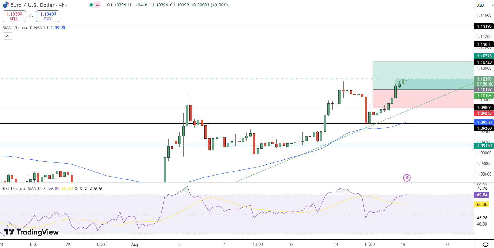Viewport: 494px width, 248px height.
Task: Click the blue 1.09580 EMA value label
Action: click(x=484, y=122)
